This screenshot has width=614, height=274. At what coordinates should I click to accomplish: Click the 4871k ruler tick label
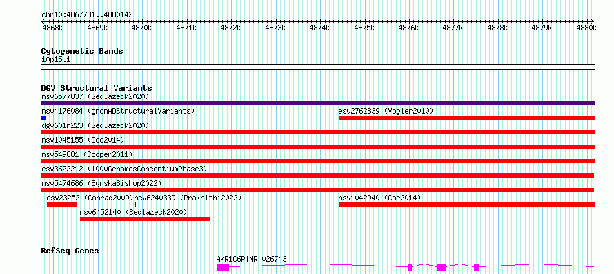pos(186,28)
